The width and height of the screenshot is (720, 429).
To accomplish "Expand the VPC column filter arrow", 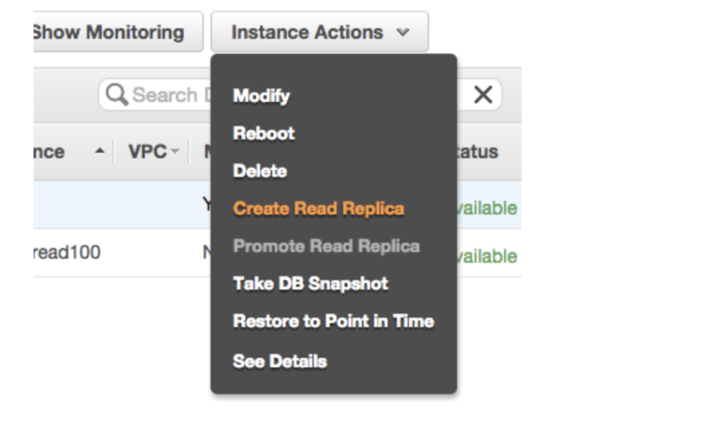I will 174,152.
